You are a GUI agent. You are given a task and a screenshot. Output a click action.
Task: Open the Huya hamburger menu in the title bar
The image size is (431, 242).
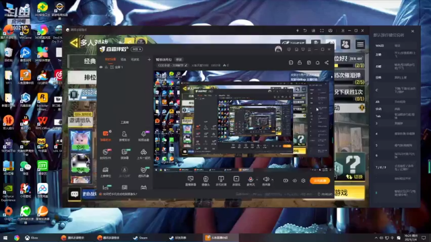(310, 50)
